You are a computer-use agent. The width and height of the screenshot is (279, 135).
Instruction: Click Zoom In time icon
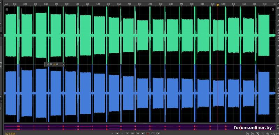tap(258, 133)
